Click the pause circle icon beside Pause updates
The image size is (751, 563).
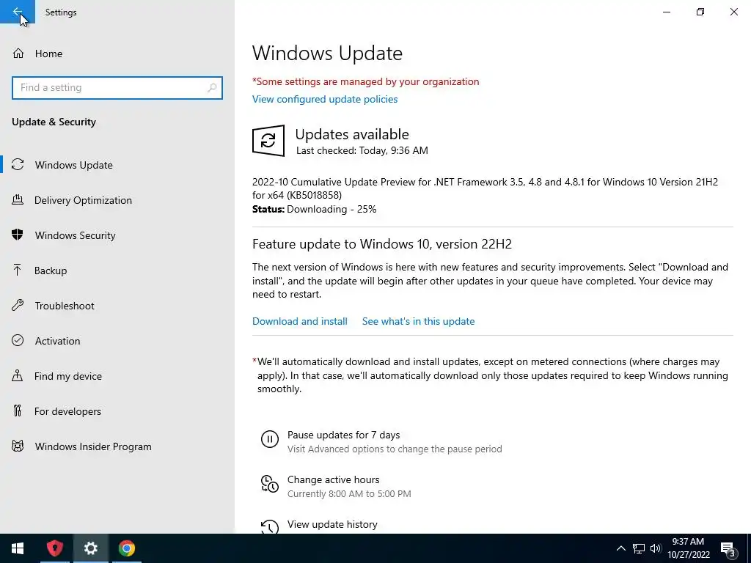[270, 439]
